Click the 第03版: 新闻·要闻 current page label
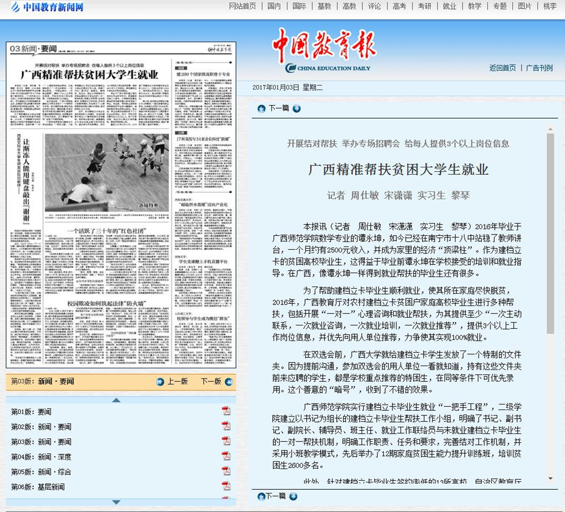 coord(42,381)
